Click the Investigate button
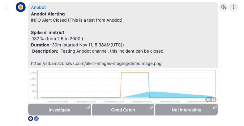 click(x=60, y=110)
